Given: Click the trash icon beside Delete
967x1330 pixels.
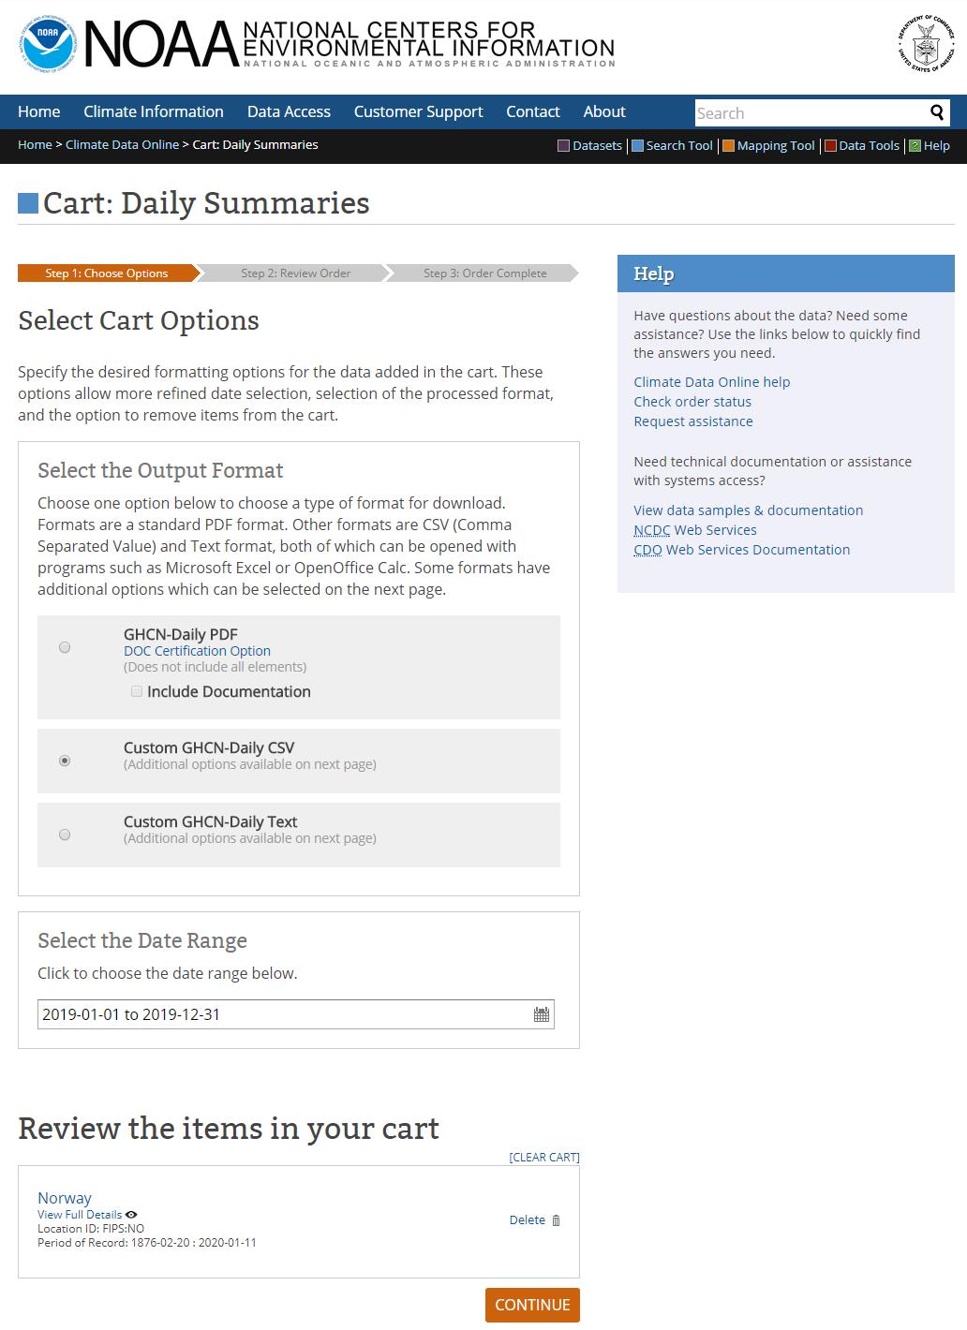Looking at the screenshot, I should [556, 1220].
